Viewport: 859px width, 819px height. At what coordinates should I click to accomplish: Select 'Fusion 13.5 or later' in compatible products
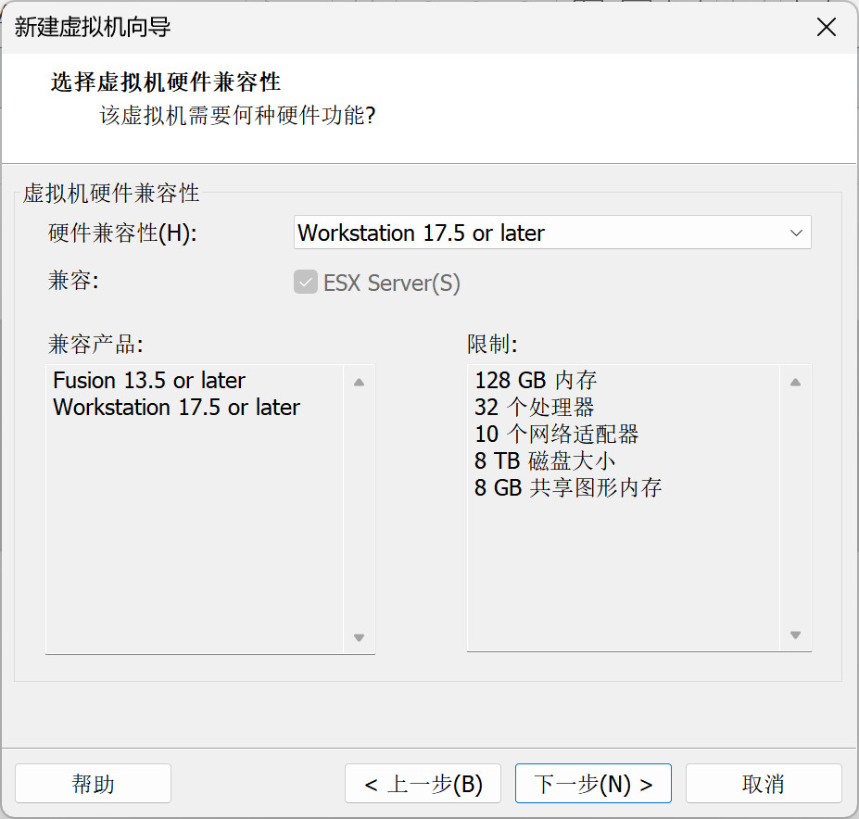click(x=149, y=380)
